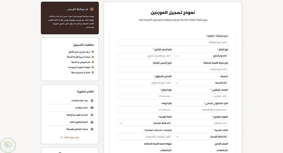Viewport: 283px width, 153px height.
Task: Click the official email input field
Action: tap(201, 110)
